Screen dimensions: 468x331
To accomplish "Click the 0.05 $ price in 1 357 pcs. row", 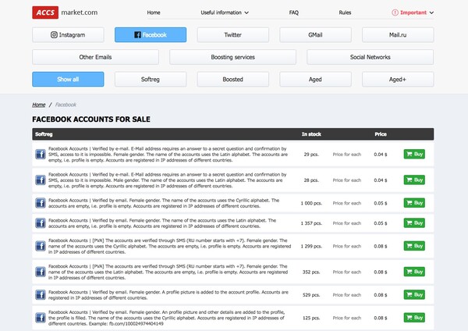I will coord(381,223).
